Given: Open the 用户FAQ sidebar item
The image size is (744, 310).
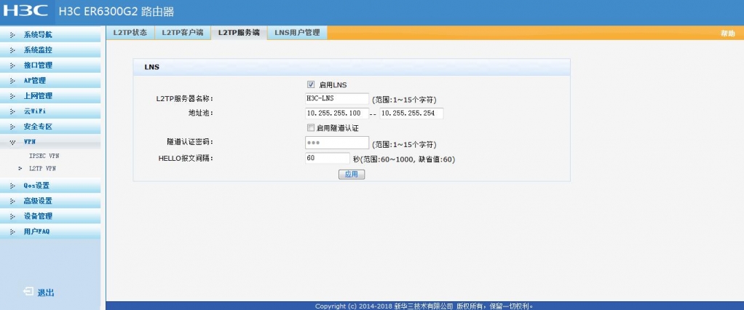Looking at the screenshot, I should (x=50, y=231).
